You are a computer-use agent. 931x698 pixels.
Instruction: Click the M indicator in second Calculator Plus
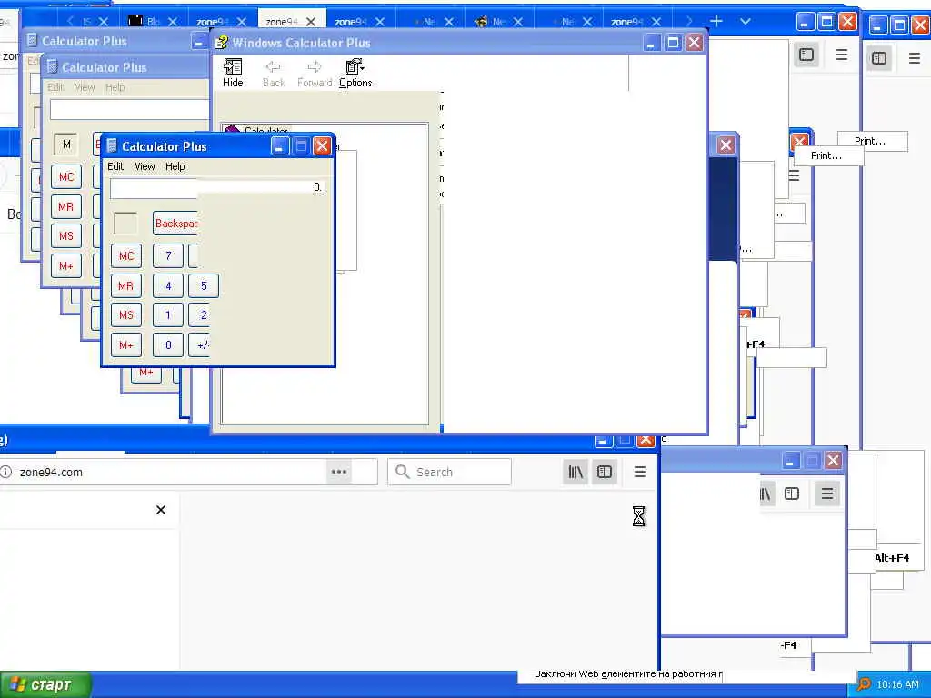tap(65, 145)
